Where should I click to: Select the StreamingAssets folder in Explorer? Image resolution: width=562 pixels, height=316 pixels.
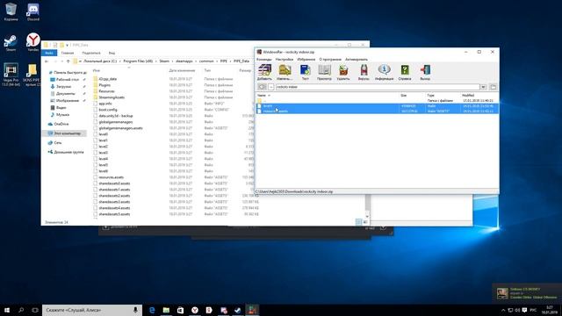click(x=112, y=97)
